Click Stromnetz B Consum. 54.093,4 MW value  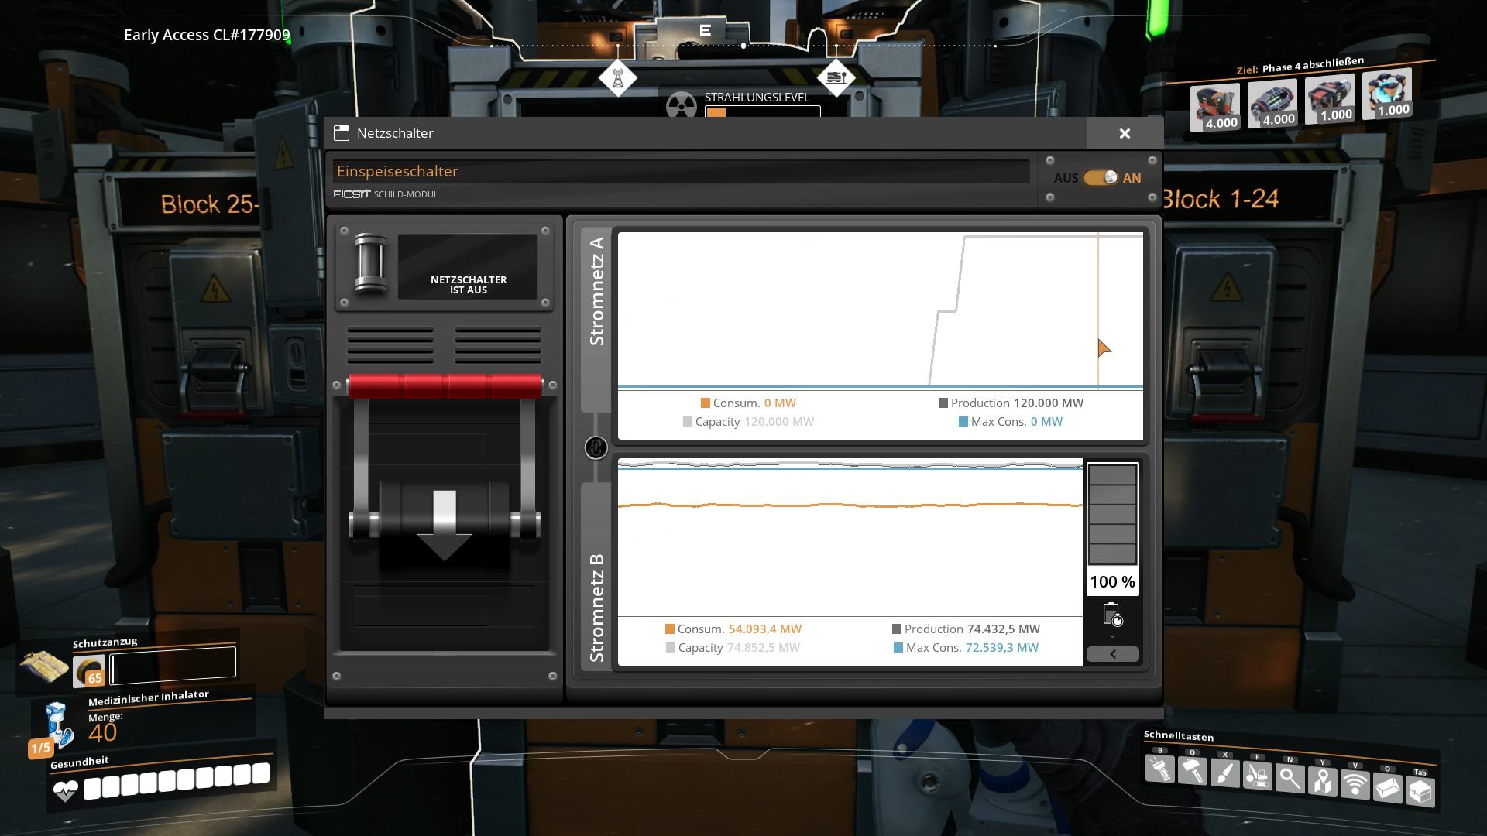(x=765, y=629)
